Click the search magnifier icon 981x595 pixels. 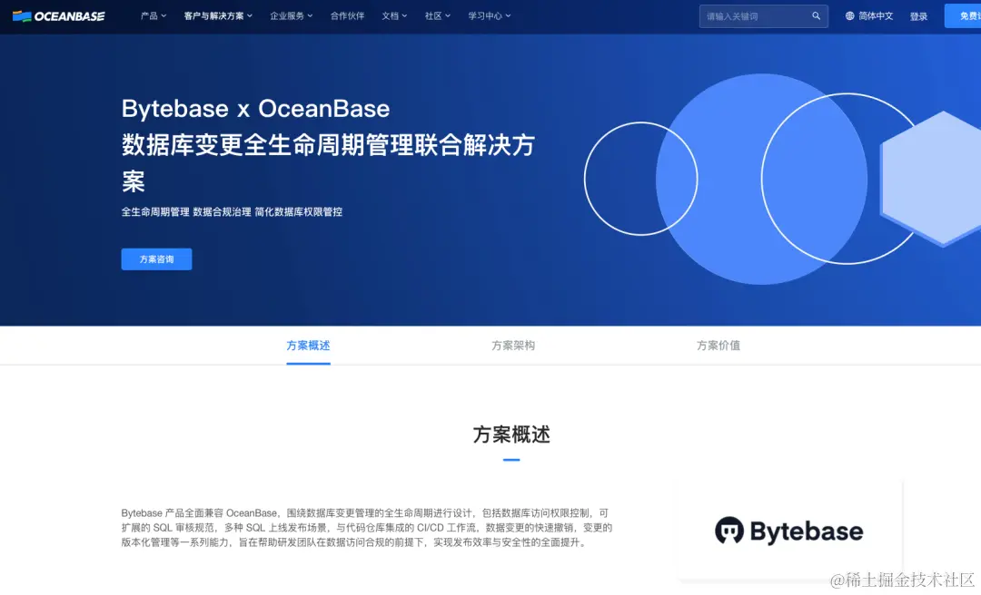point(816,16)
